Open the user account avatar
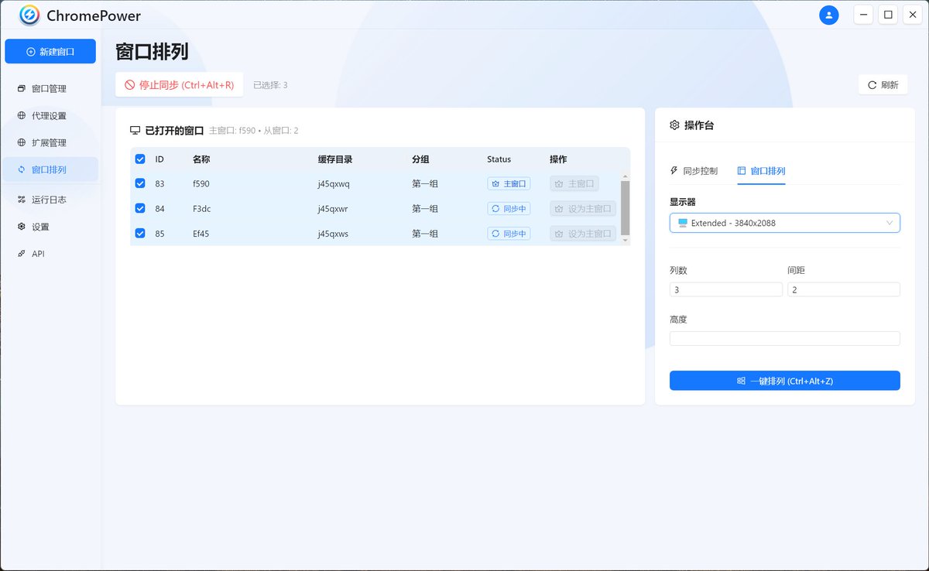 pos(829,15)
